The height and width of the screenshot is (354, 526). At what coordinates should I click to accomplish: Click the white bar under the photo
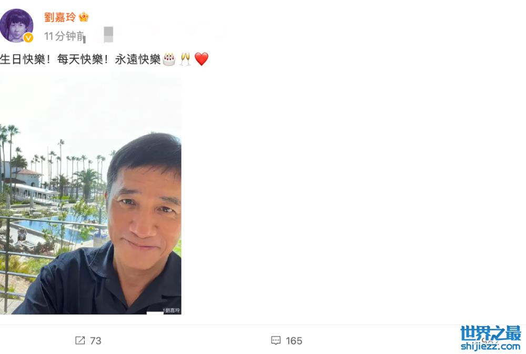point(155,313)
